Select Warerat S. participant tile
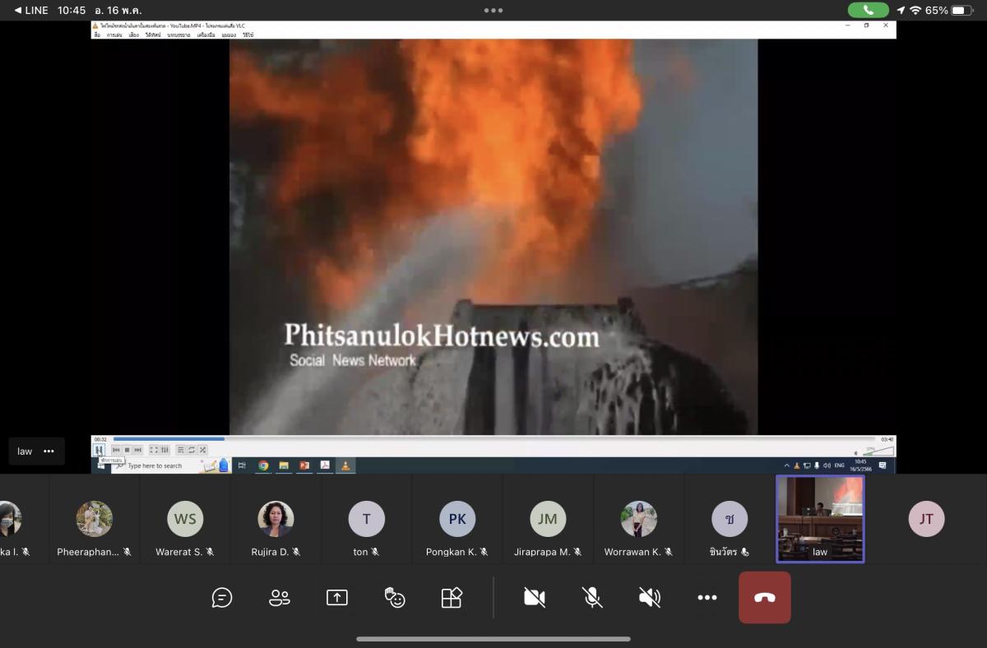The width and height of the screenshot is (987, 648). pos(185,519)
